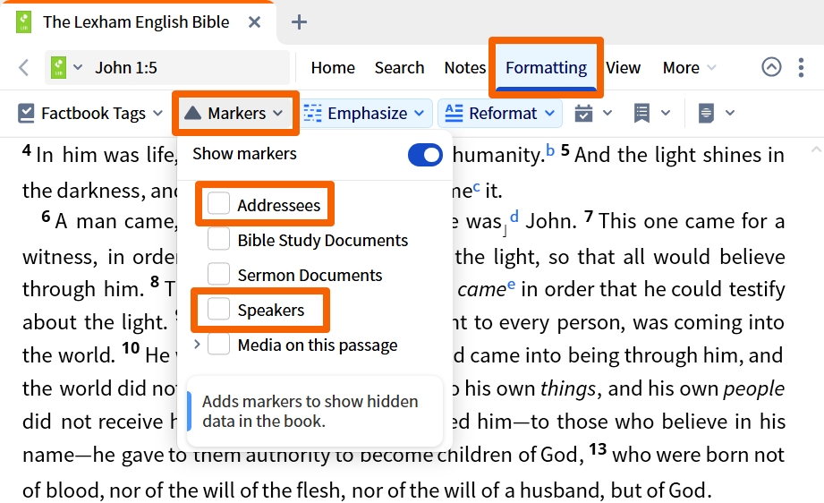Click the bookmark ribbon icon
The image size is (824, 503).
tap(641, 113)
